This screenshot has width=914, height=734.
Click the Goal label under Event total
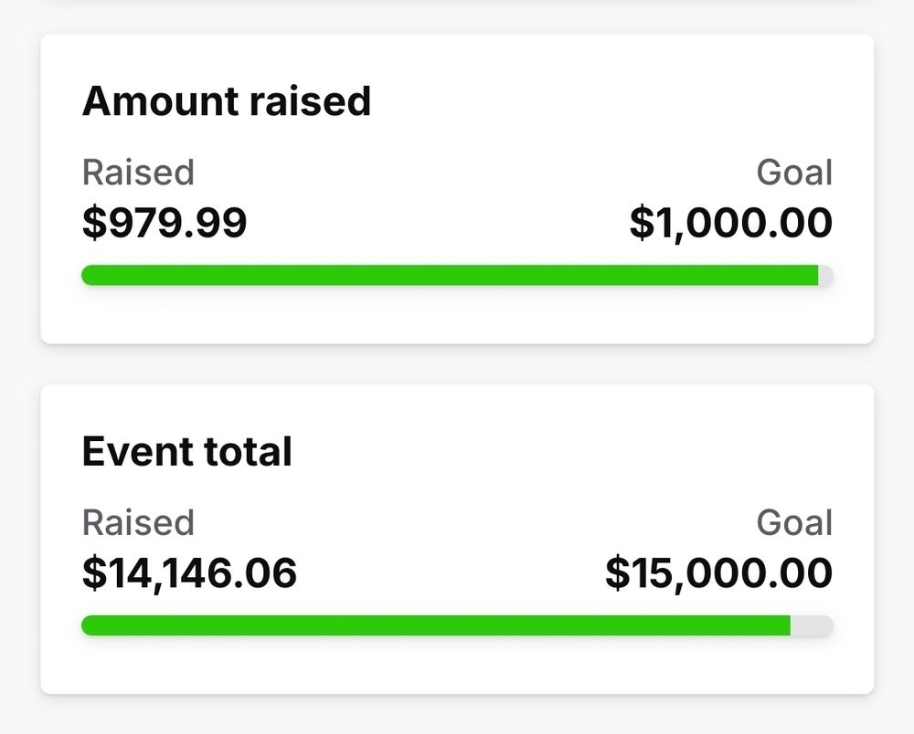(793, 522)
